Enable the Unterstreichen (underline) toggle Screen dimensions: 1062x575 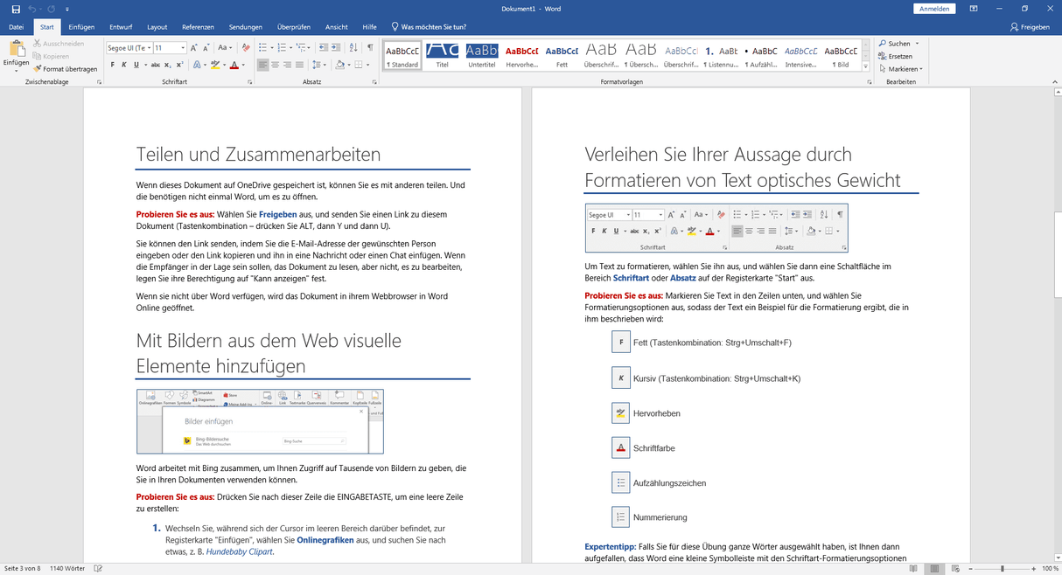point(136,64)
